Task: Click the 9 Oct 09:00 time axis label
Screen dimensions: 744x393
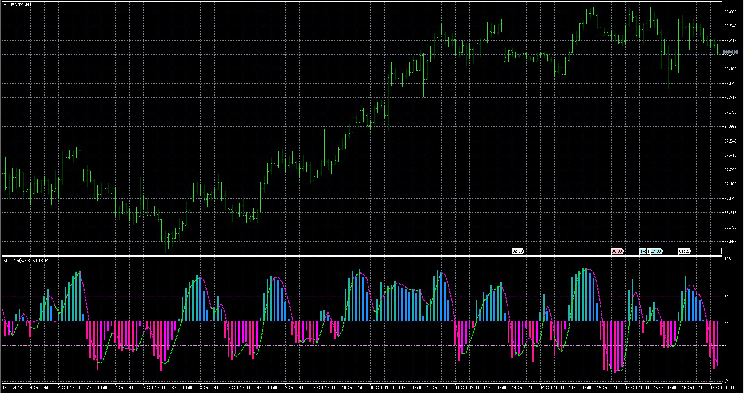Action: click(296, 388)
